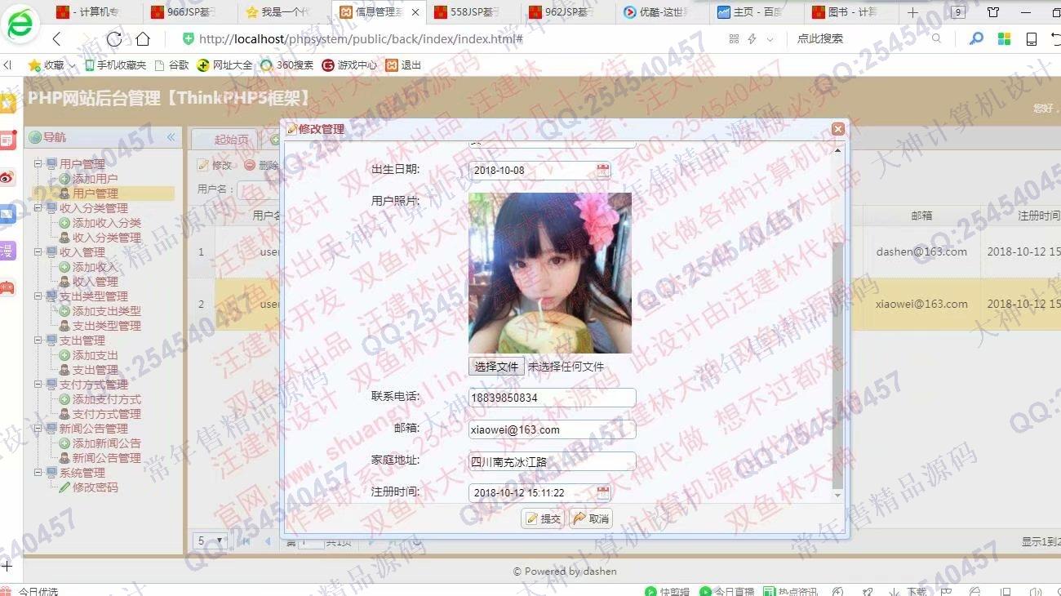Click 提交 submit button
Image resolution: width=1061 pixels, height=596 pixels.
click(543, 518)
